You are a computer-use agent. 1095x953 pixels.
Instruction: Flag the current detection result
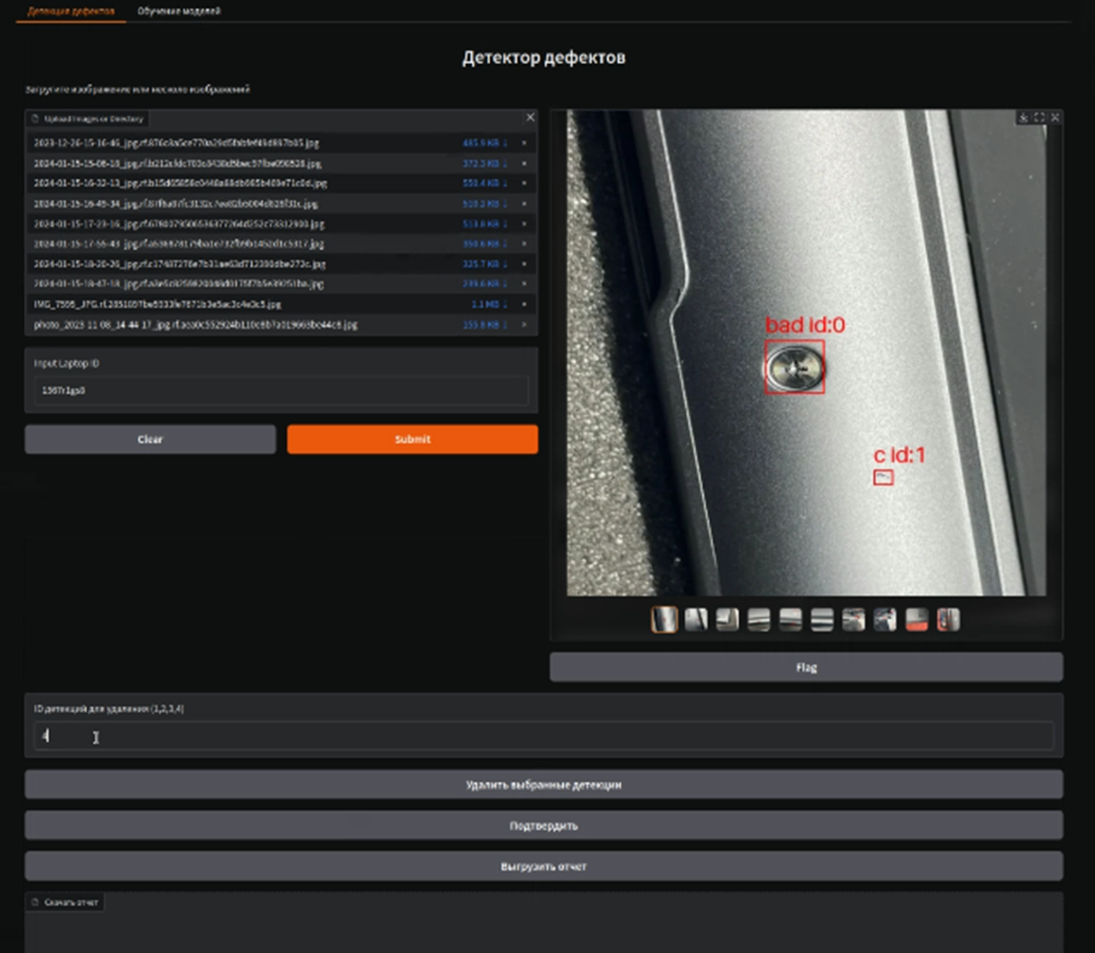(x=806, y=668)
